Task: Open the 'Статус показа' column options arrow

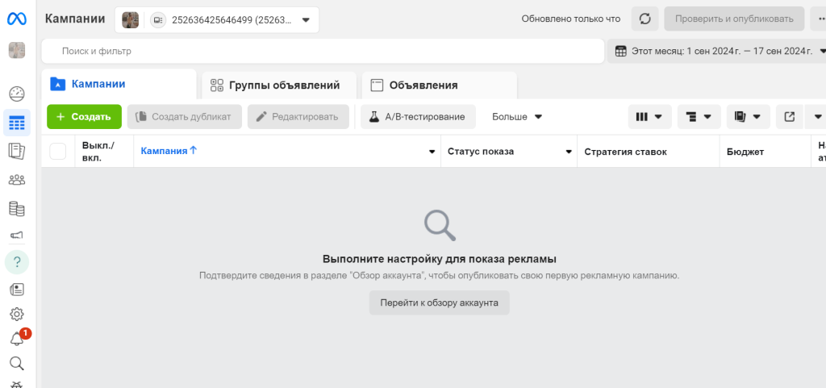Action: point(569,152)
